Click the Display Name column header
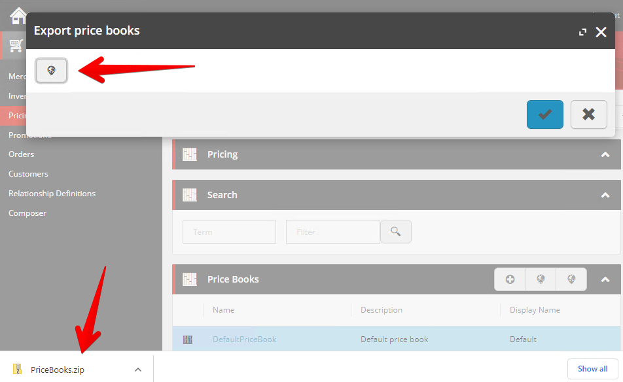The image size is (623, 382). (x=535, y=310)
